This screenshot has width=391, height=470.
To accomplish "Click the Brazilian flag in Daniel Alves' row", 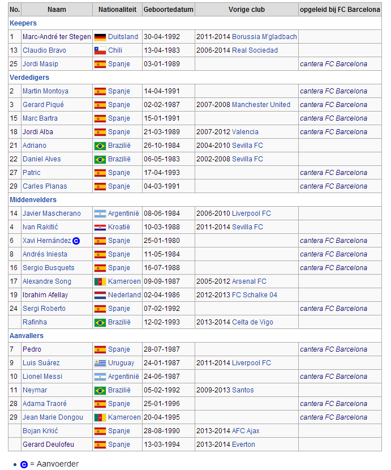I will tap(100, 160).
